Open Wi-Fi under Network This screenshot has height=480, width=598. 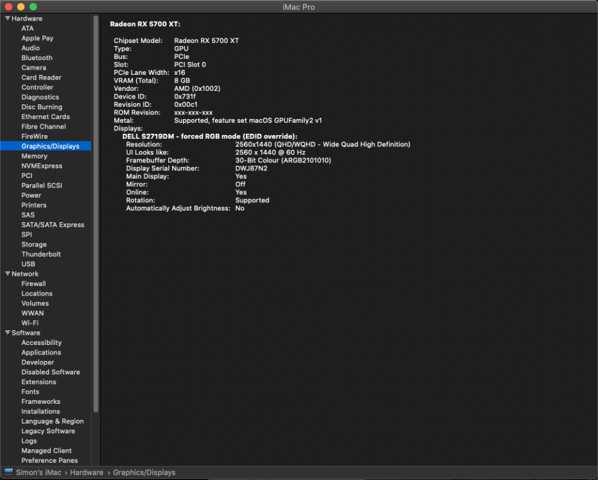pyautogui.click(x=29, y=323)
